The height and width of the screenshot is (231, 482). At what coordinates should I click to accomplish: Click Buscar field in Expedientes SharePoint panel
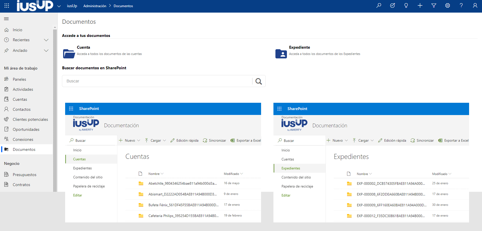[x=300, y=141]
